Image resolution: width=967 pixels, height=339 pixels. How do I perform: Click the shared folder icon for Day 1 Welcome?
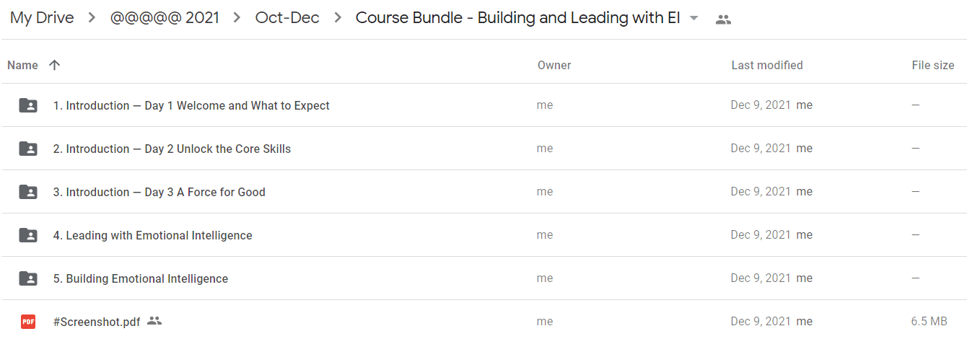tap(28, 105)
